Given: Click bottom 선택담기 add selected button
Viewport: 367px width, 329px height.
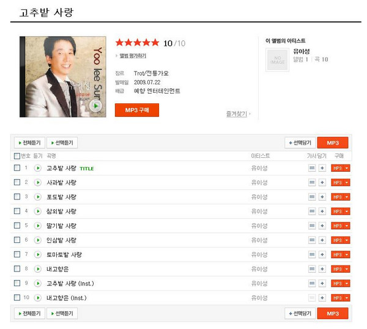Looking at the screenshot, I should [x=300, y=314].
